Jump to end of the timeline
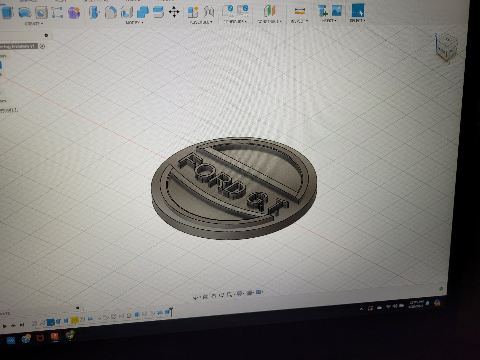Image resolution: width=480 pixels, height=360 pixels. [22, 325]
